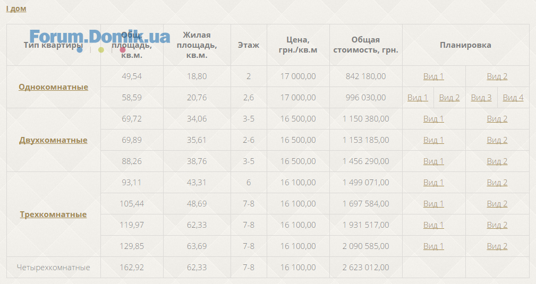The height and width of the screenshot is (284, 536).
Task: Select the floor range "2-6"
Action: click(249, 140)
